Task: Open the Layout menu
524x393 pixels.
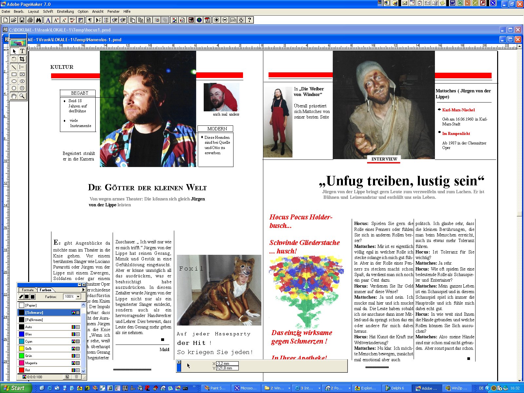Action: [x=33, y=11]
